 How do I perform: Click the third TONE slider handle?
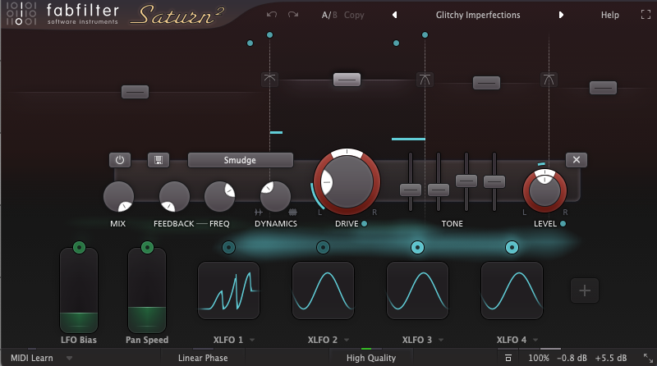point(466,181)
